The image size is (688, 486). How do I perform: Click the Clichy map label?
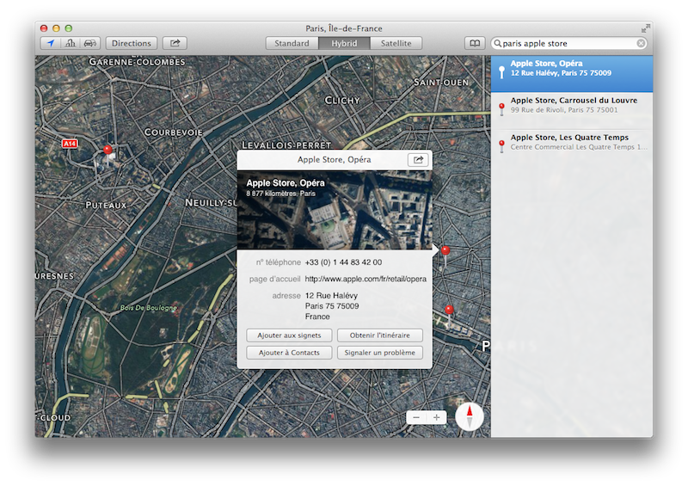pos(342,101)
